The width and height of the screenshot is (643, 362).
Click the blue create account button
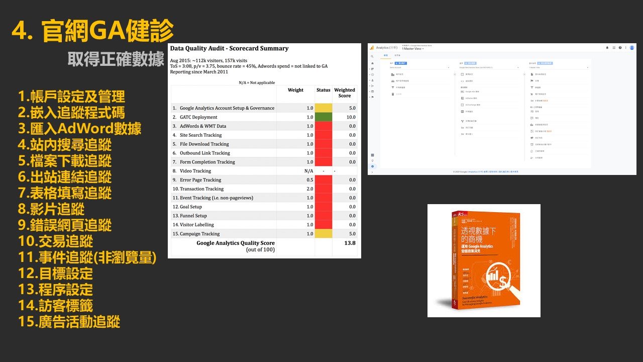pos(402,63)
